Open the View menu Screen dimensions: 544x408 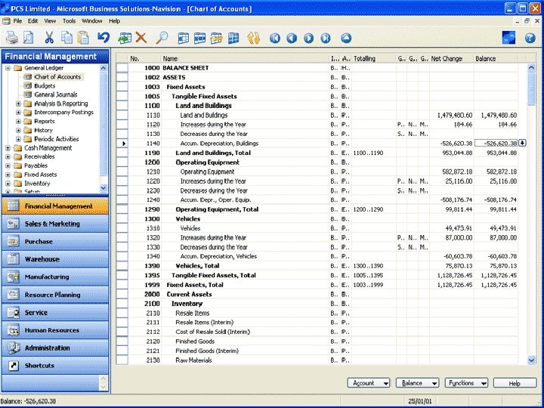tap(50, 21)
